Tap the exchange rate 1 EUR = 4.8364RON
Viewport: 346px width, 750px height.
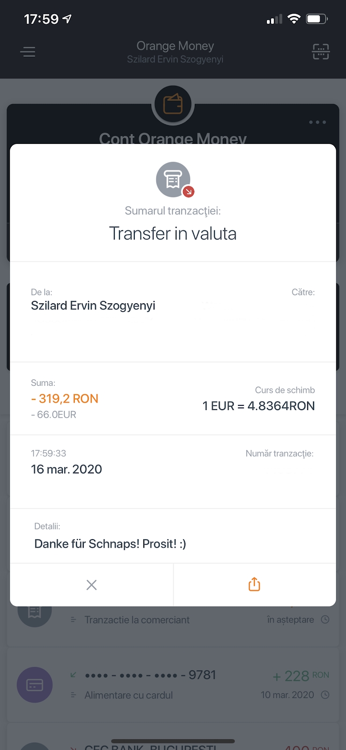[x=258, y=406]
